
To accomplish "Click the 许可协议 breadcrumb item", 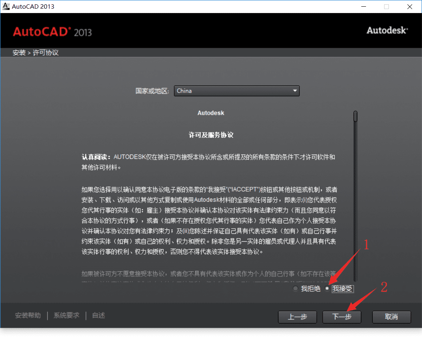I will (x=46, y=52).
